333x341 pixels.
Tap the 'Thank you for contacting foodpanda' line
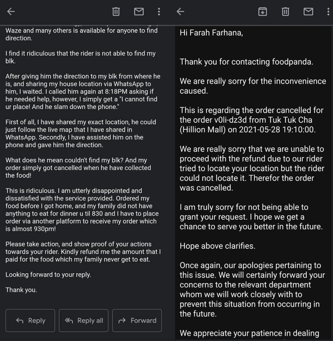click(x=246, y=62)
